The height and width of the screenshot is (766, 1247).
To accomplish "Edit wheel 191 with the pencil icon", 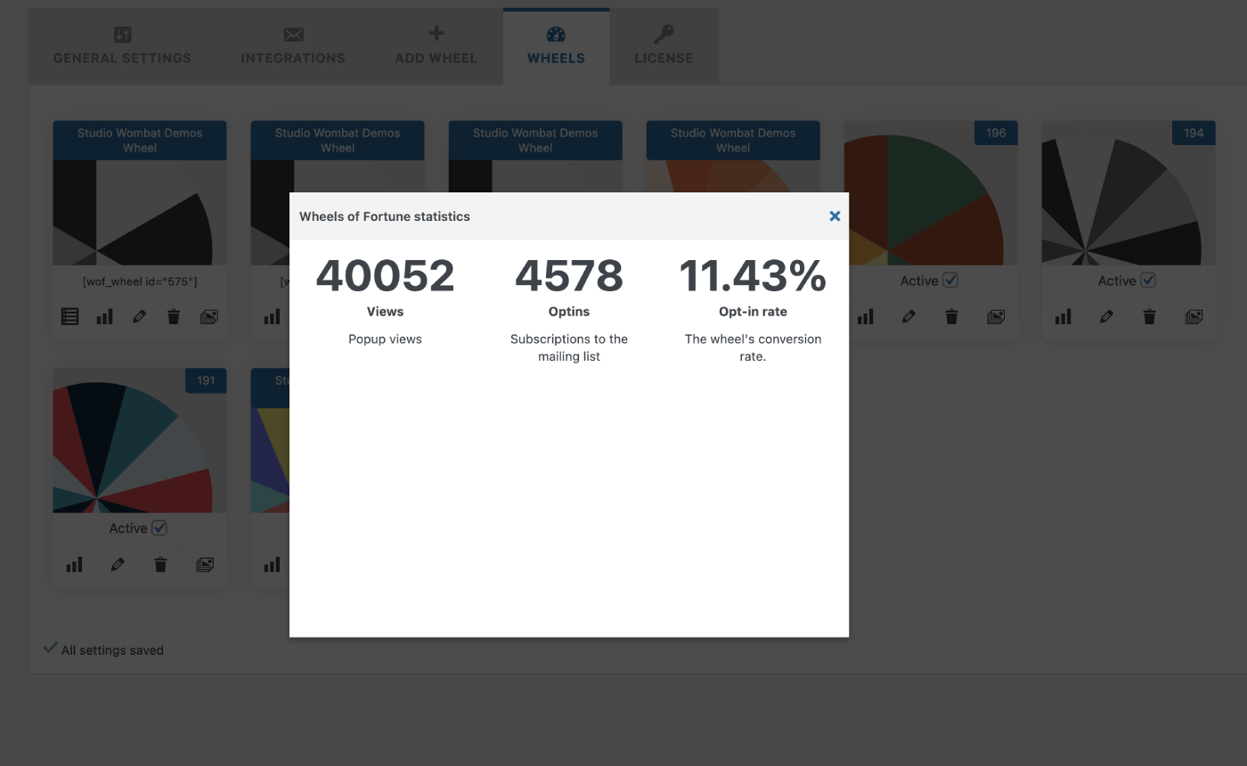I will (118, 564).
